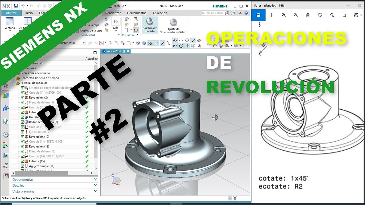The height and width of the screenshot is (205, 365).
Task: Toggle checkbox for Agujero simple (16)
Action: click(x=23, y=166)
